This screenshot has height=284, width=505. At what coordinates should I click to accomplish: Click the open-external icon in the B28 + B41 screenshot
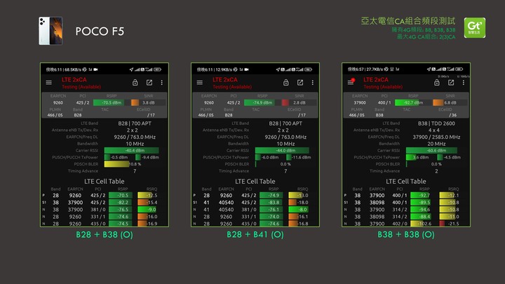point(300,83)
